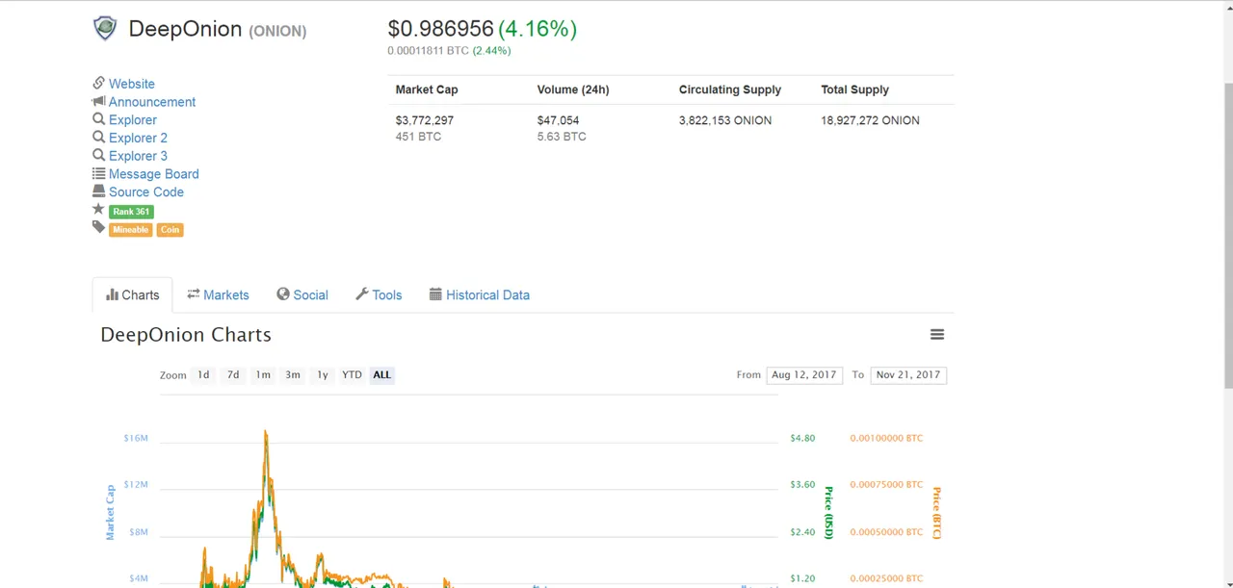Click the 3,822,153 ONION circulating supply

tap(725, 120)
